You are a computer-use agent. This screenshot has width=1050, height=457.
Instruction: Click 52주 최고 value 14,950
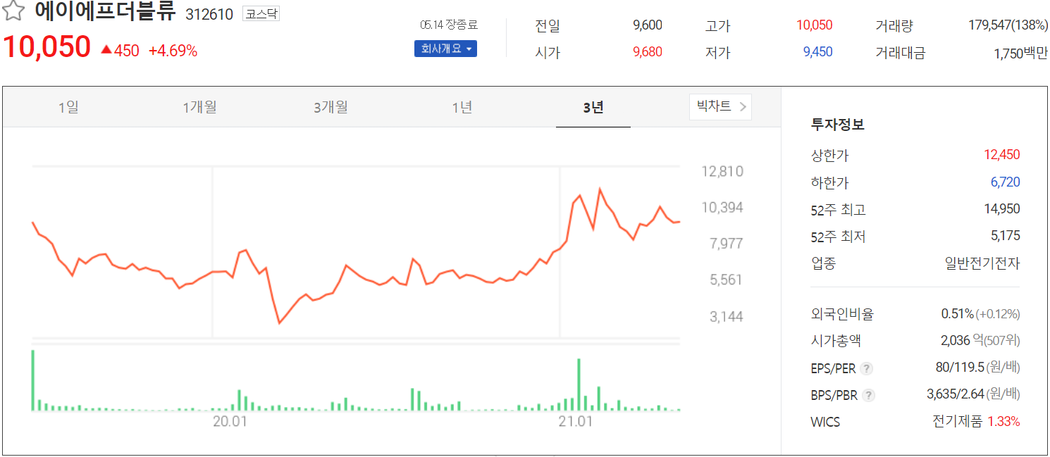point(1001,209)
